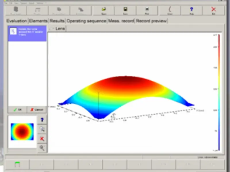Click the red X delete icon beside thumbnail
This screenshot has width=230, height=172.
(42, 139)
